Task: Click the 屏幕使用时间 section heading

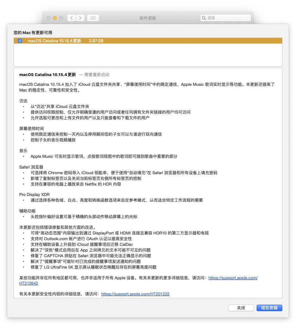Action: 31,128
